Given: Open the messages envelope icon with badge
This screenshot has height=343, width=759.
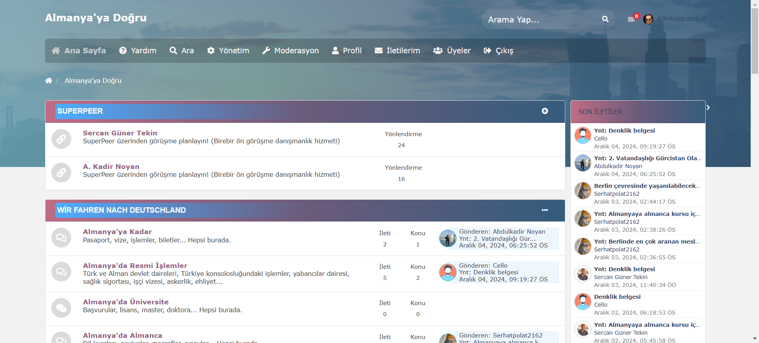Looking at the screenshot, I should tap(631, 19).
